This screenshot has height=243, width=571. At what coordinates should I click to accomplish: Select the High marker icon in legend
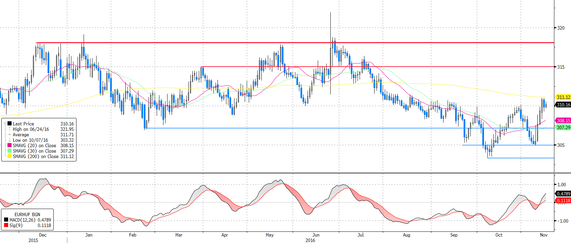tap(10, 129)
